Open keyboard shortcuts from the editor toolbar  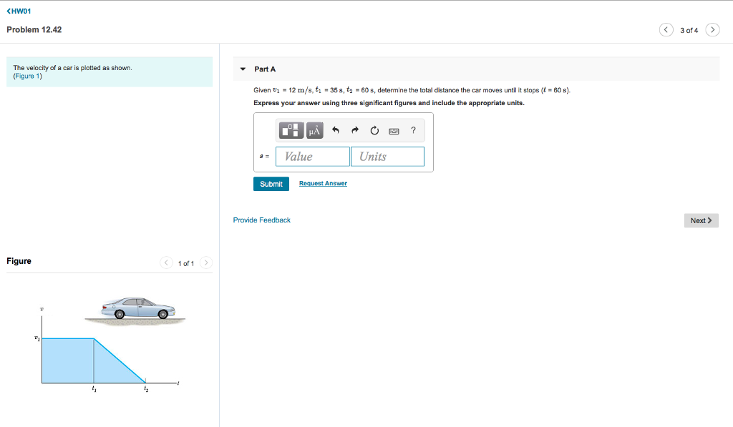pyautogui.click(x=393, y=130)
